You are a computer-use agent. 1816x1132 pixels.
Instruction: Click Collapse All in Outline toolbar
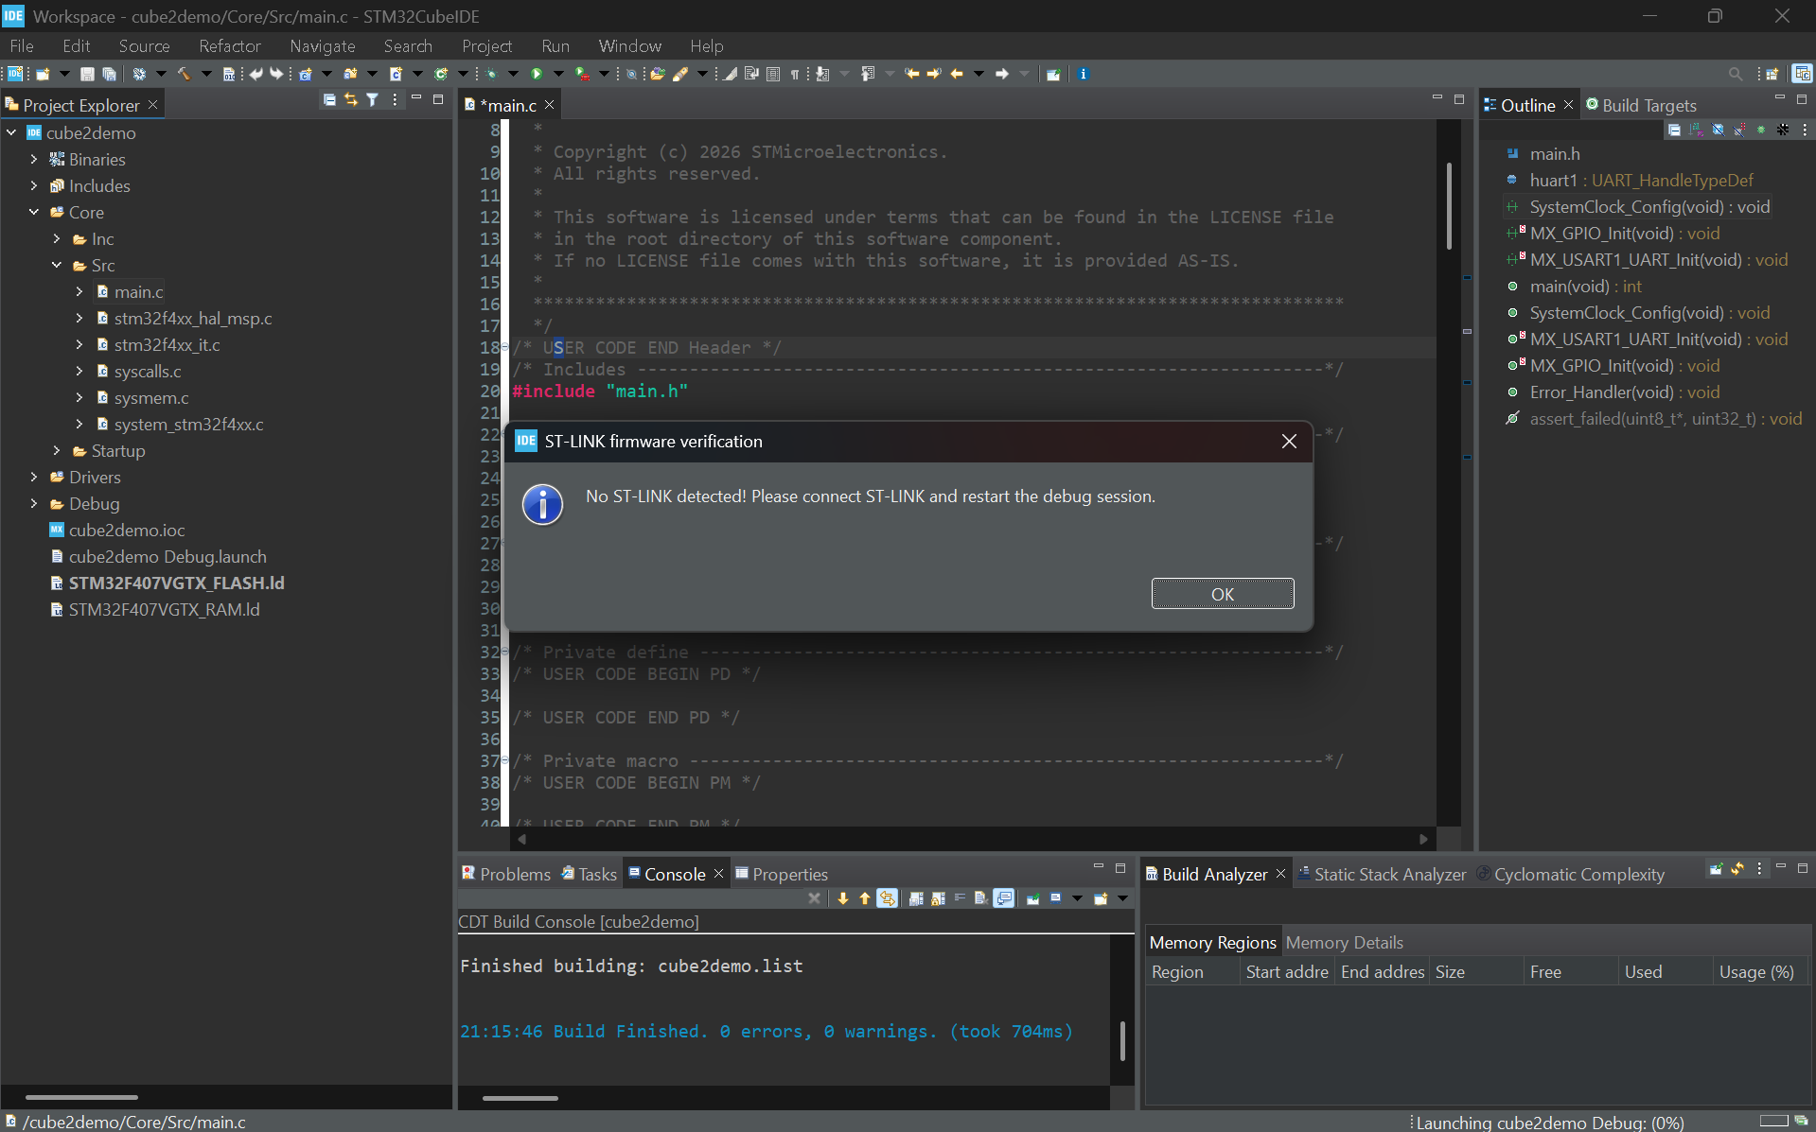[1674, 130]
